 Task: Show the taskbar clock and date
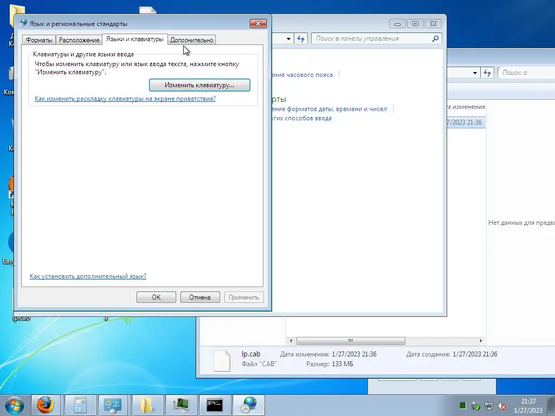click(x=528, y=406)
